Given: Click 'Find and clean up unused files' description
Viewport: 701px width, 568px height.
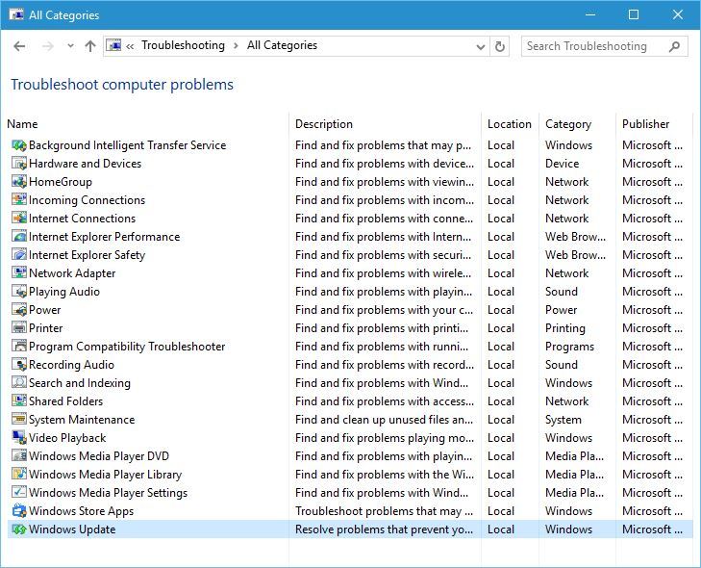Looking at the screenshot, I should pyautogui.click(x=384, y=420).
